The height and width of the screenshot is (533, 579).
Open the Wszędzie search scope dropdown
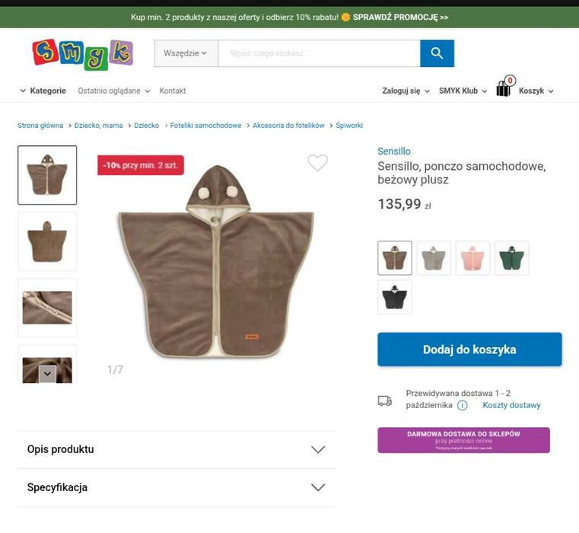click(186, 53)
